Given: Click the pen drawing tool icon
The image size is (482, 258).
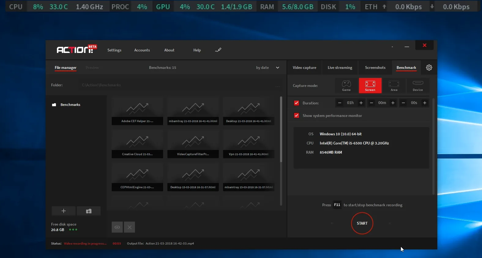Looking at the screenshot, I should click(218, 50).
